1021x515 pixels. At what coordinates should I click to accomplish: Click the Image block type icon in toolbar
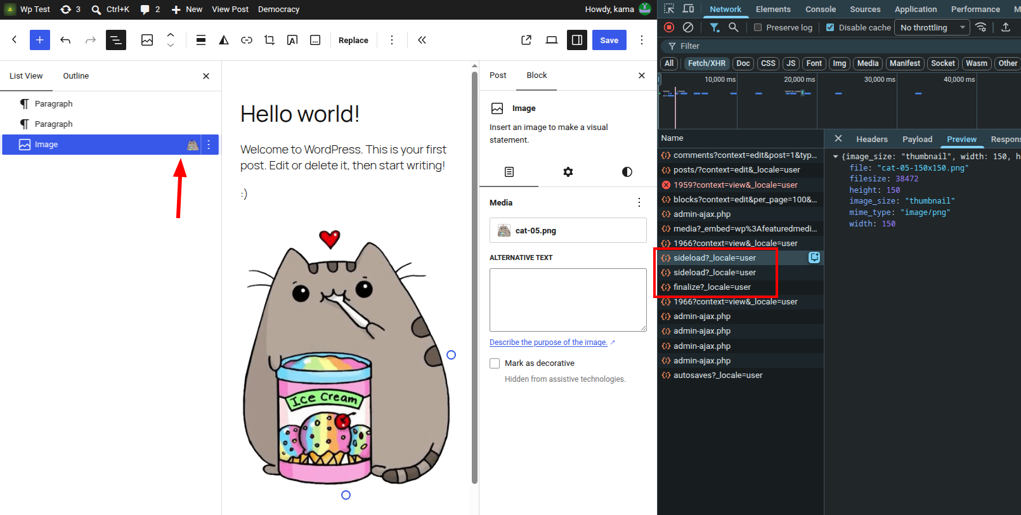tap(147, 40)
